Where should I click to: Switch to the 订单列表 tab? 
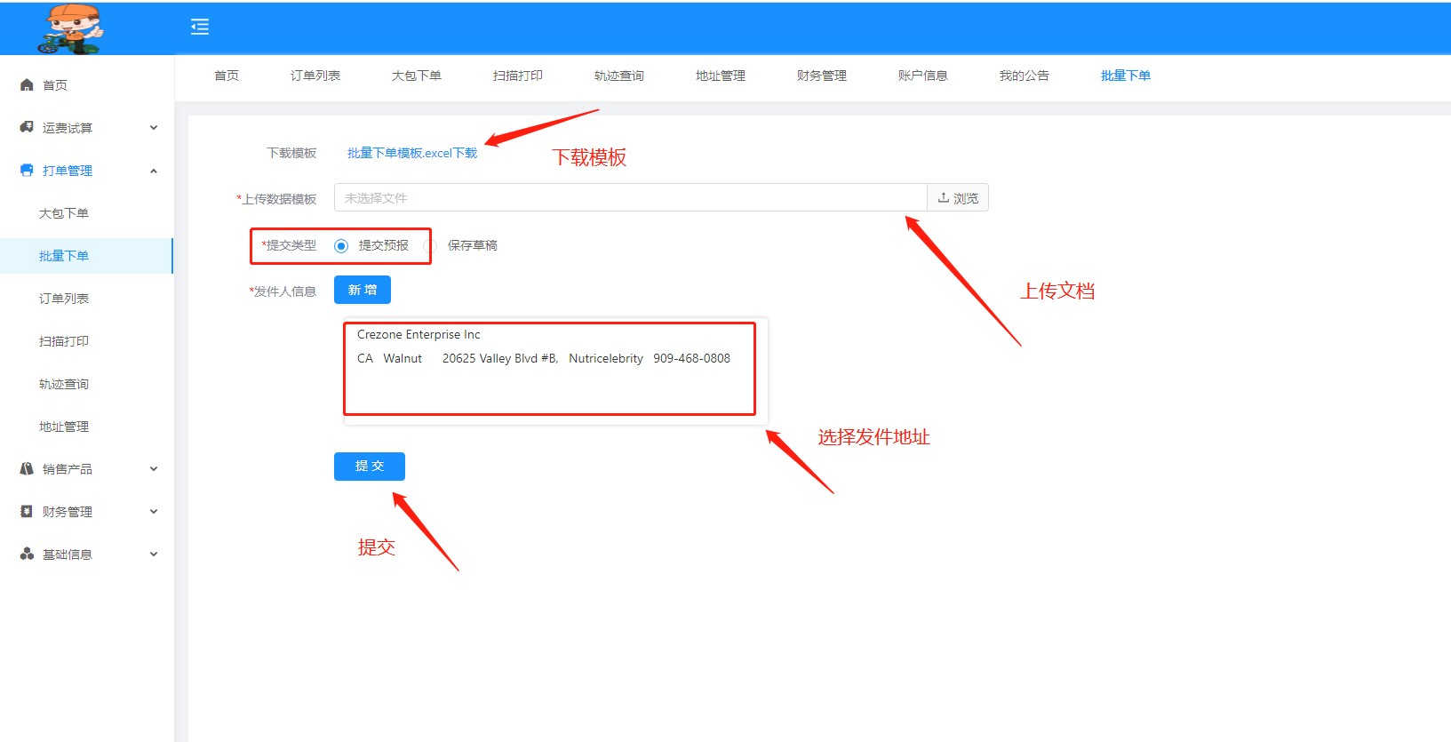(315, 76)
